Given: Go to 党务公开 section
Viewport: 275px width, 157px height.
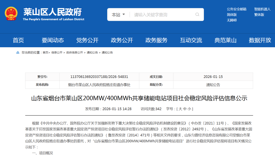Looking at the screenshot, I should [87, 40].
